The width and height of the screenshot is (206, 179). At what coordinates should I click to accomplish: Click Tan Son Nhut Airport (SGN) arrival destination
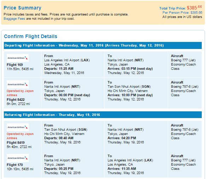coord(129,87)
